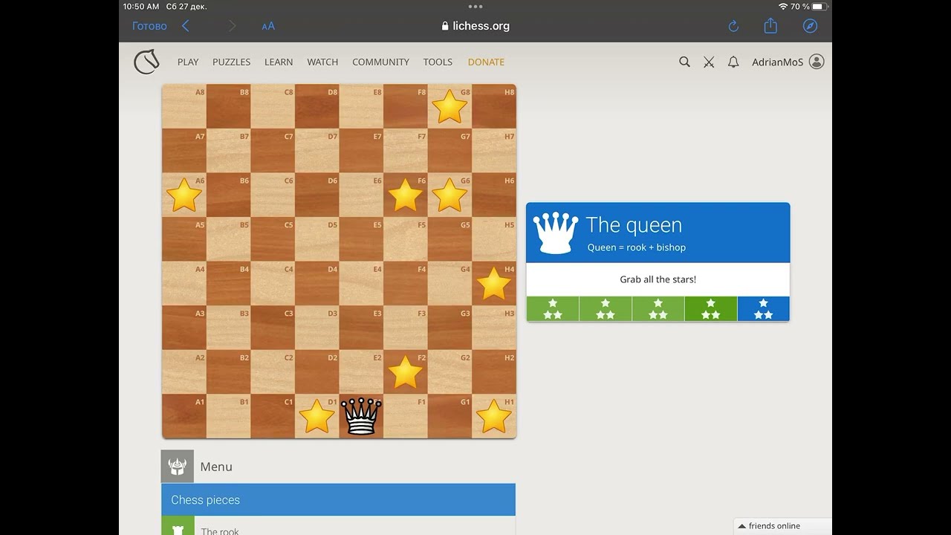Open The rook lesson
This screenshot has height=535, width=951.
coord(338,526)
